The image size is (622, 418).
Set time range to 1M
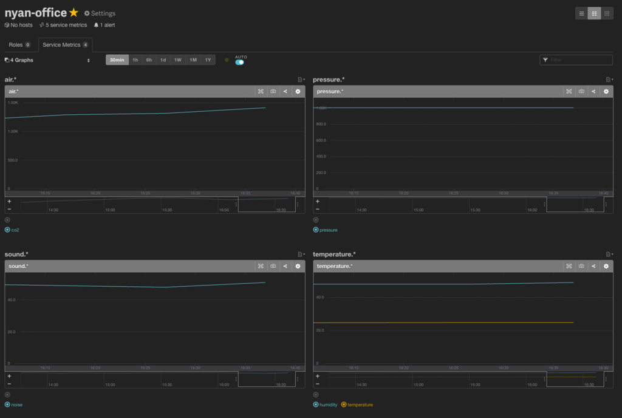pyautogui.click(x=193, y=60)
